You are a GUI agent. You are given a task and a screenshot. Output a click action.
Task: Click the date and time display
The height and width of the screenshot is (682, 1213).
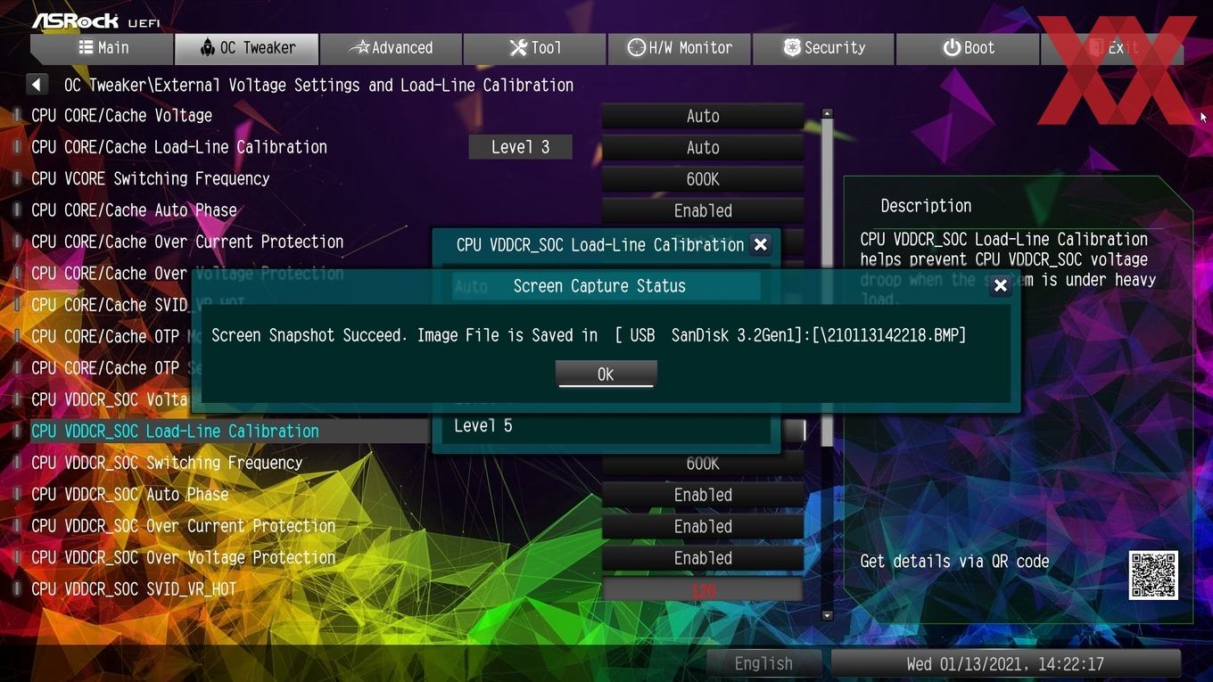(x=1005, y=664)
